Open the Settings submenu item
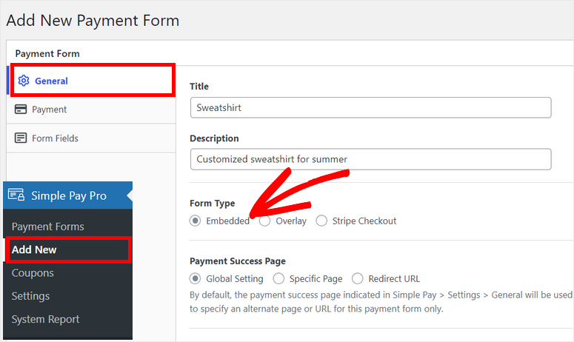The width and height of the screenshot is (574, 342). [x=31, y=296]
